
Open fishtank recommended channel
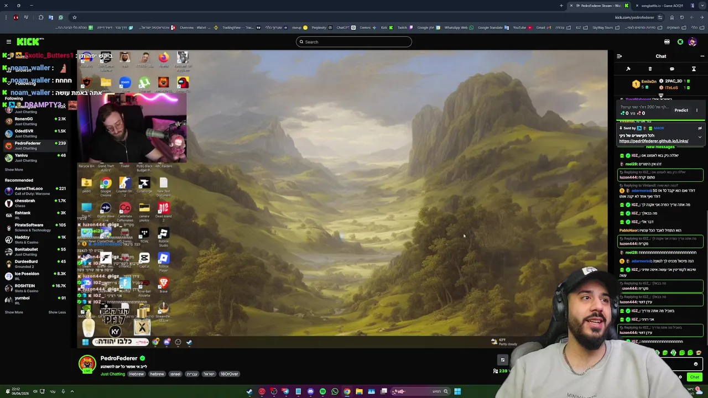(x=34, y=215)
